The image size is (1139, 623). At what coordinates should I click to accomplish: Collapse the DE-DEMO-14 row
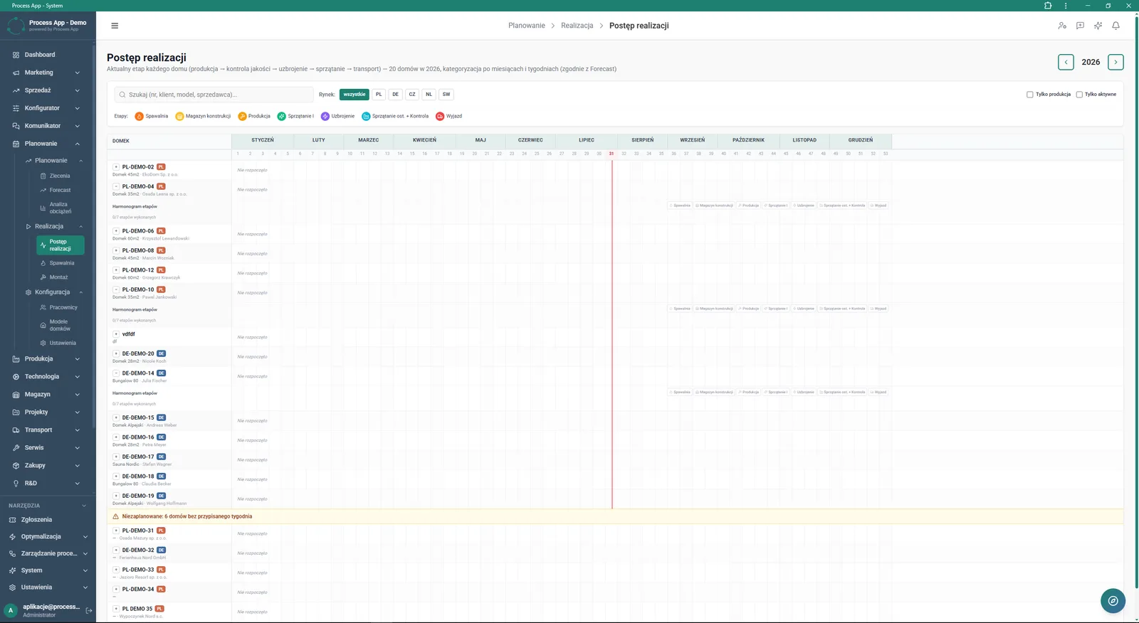click(116, 373)
